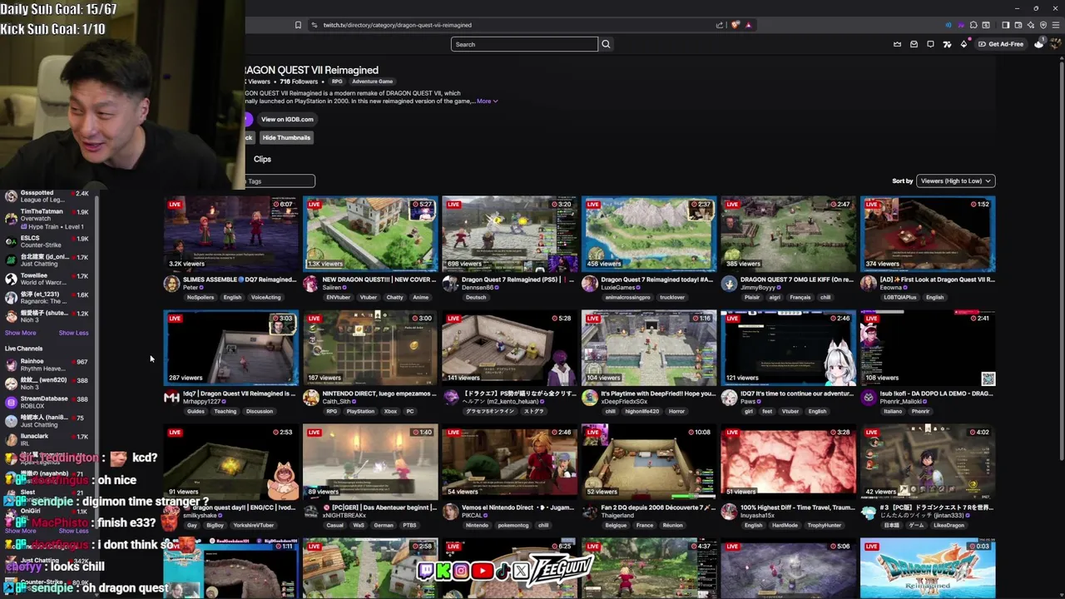Click the search Tags input field

tap(280, 181)
